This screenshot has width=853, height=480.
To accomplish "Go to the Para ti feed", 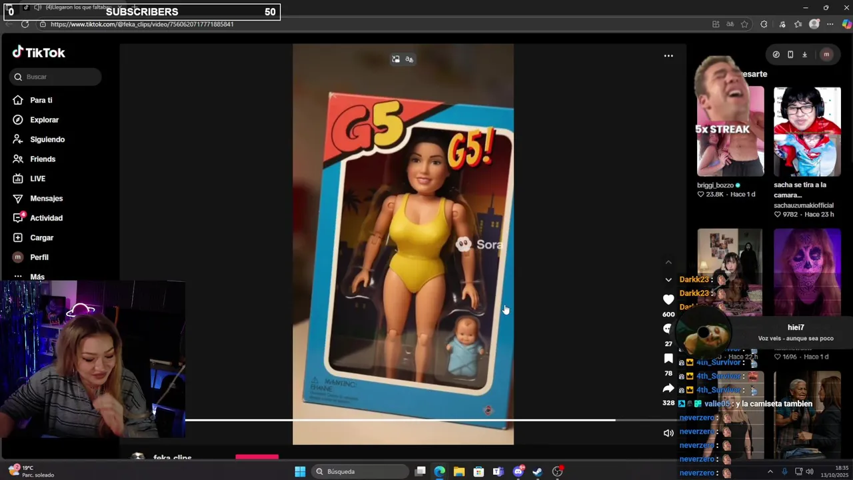I will [41, 100].
